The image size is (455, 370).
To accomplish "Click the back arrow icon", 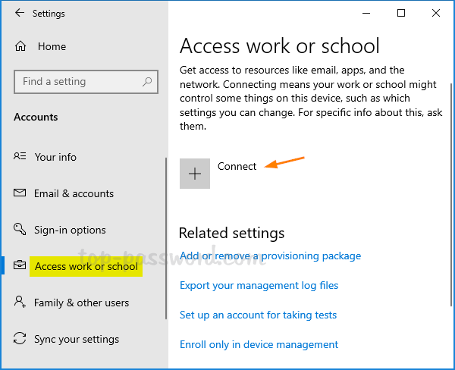I will point(19,14).
